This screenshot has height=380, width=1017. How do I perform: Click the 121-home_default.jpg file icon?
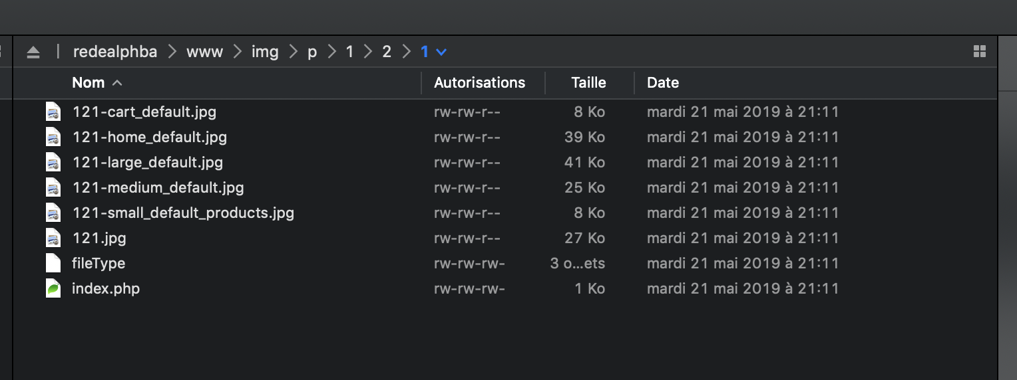(x=53, y=137)
